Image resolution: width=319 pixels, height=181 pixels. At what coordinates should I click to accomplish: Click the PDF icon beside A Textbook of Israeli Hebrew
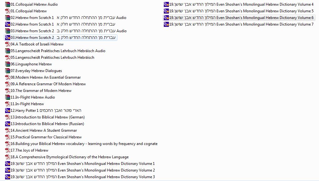[x=8, y=44]
